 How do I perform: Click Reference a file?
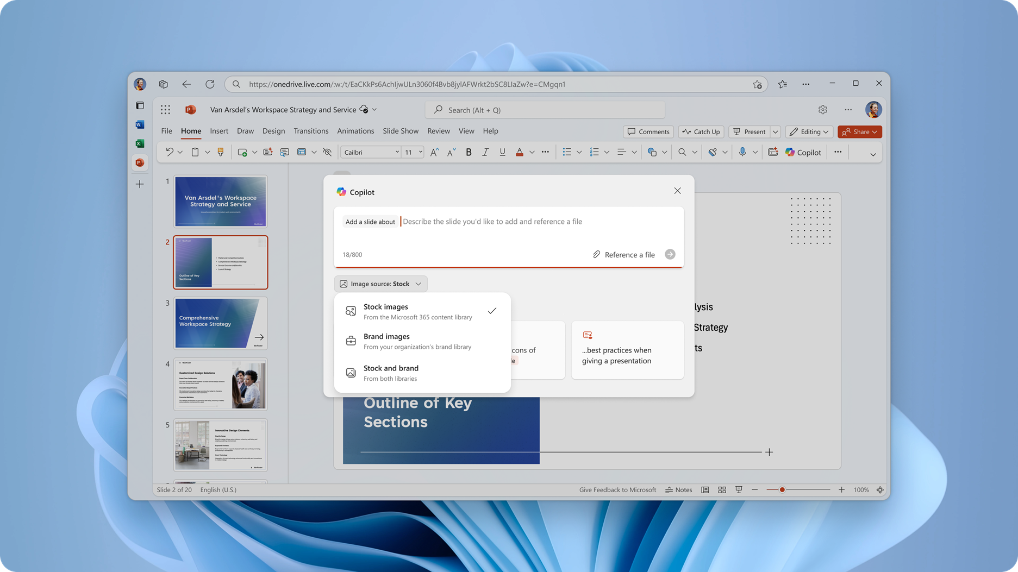623,255
